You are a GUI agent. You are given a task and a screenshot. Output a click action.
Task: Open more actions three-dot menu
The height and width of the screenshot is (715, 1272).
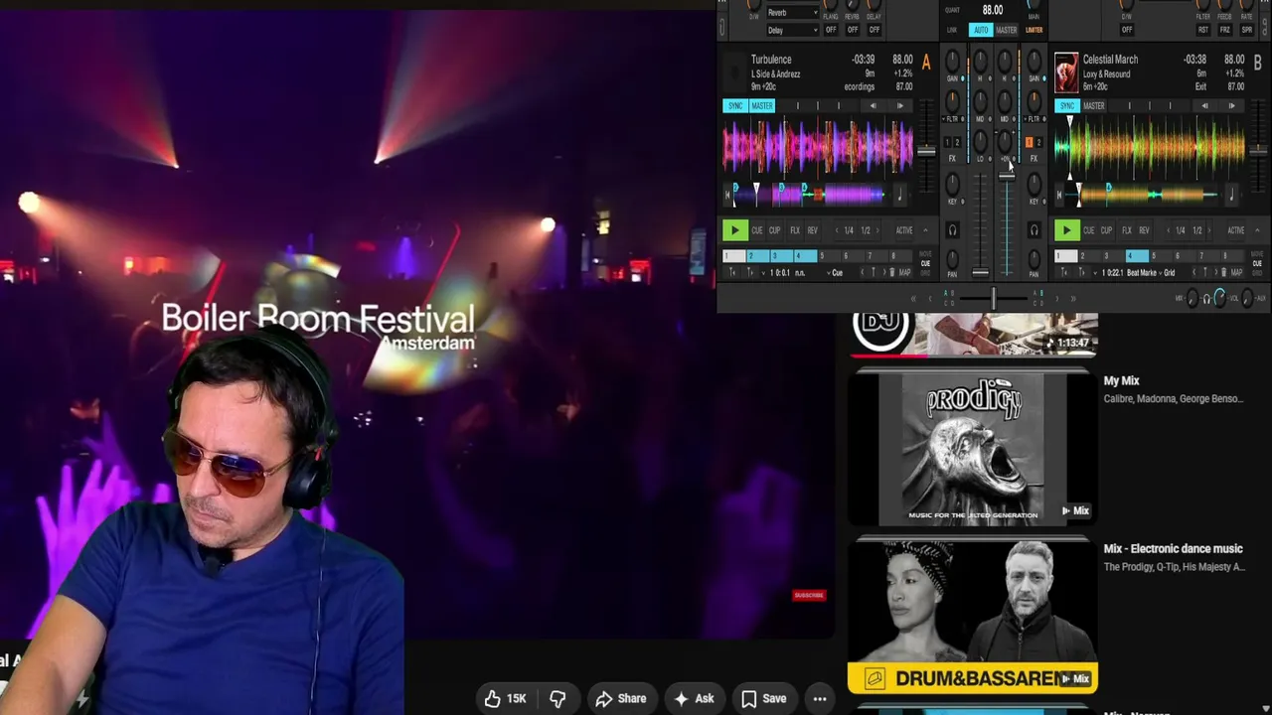(820, 698)
